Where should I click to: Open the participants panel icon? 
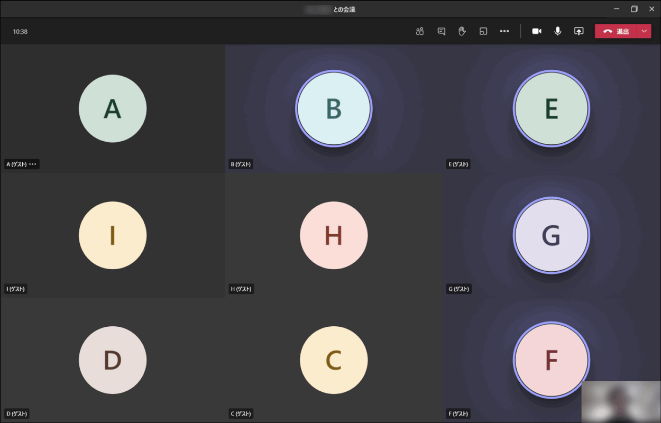pos(420,31)
